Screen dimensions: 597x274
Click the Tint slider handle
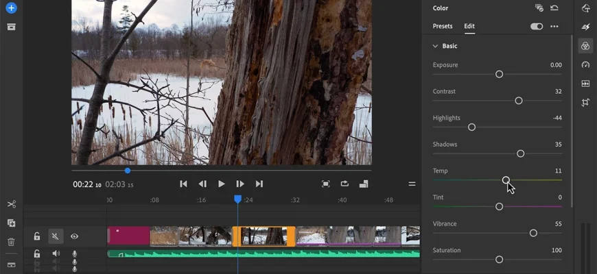[499, 207]
